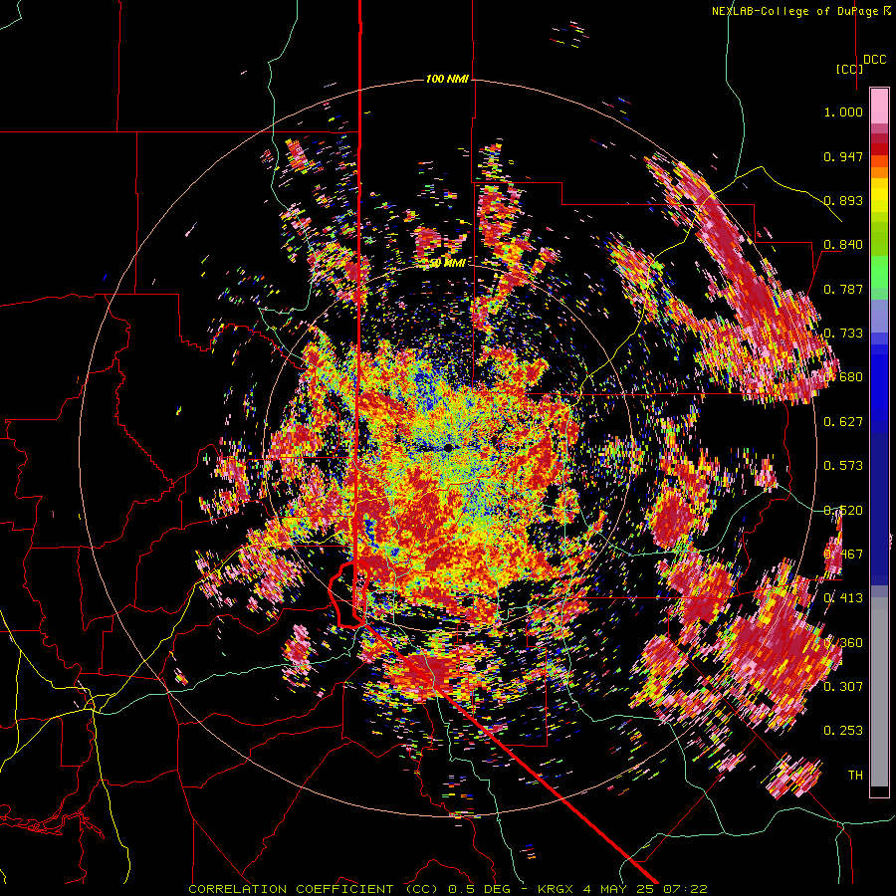Image resolution: width=896 pixels, height=896 pixels.
Task: Click the 0.947 color scale label
Action: pyautogui.click(x=843, y=156)
